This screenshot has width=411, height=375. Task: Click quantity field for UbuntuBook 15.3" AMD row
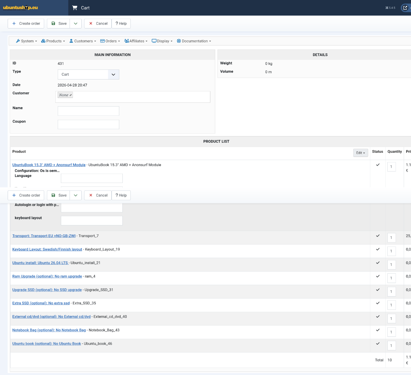click(x=391, y=167)
